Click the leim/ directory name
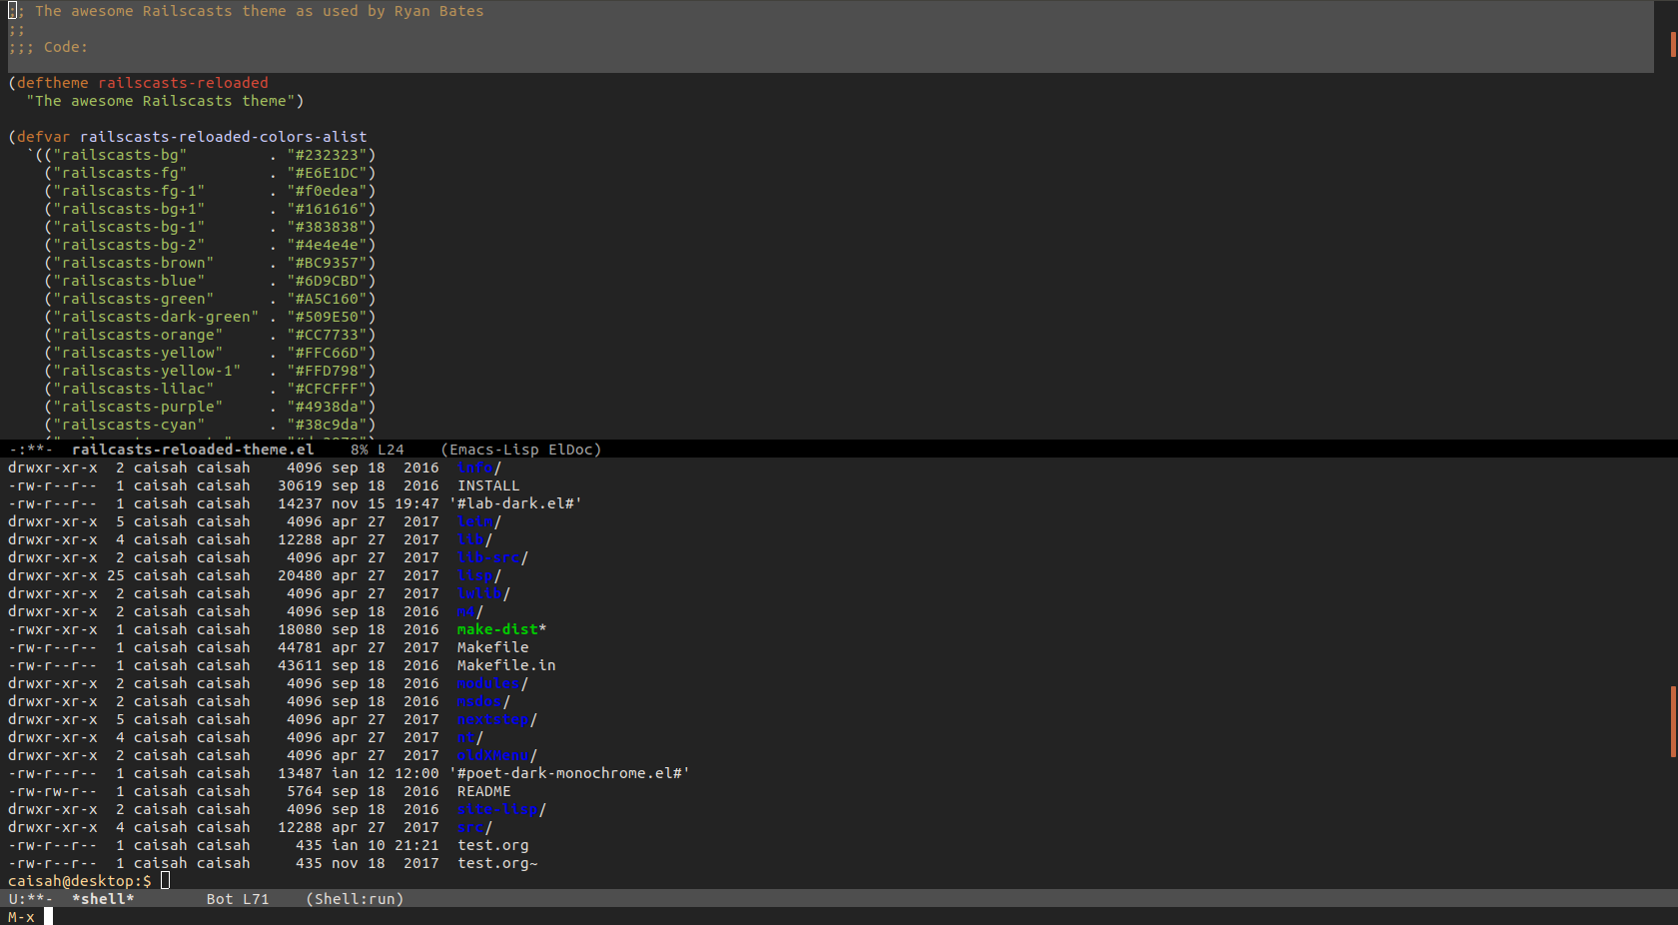Viewport: 1678px width, 925px height. pyautogui.click(x=479, y=521)
